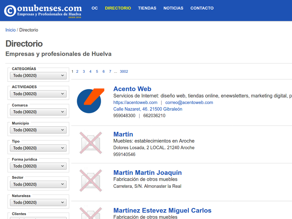This screenshot has width=292, height=219.
Task: Follow the Inicio breadcrumb link
Action: pos(11,30)
